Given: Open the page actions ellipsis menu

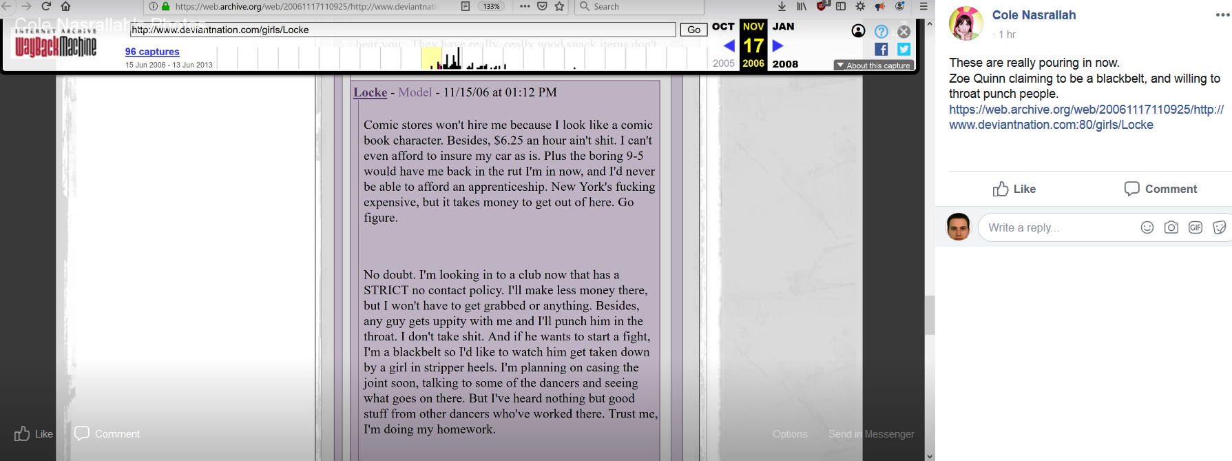Looking at the screenshot, I should (525, 6).
